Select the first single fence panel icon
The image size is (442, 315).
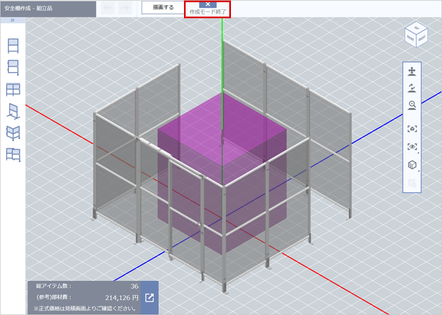(x=13, y=45)
